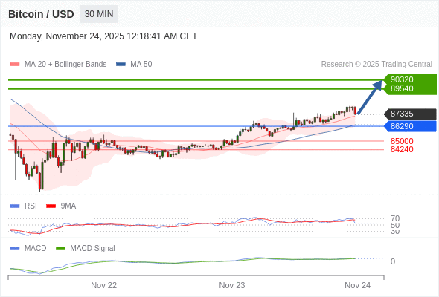Click the MA 50 legend label
This screenshot has width=439, height=297.
(x=141, y=65)
